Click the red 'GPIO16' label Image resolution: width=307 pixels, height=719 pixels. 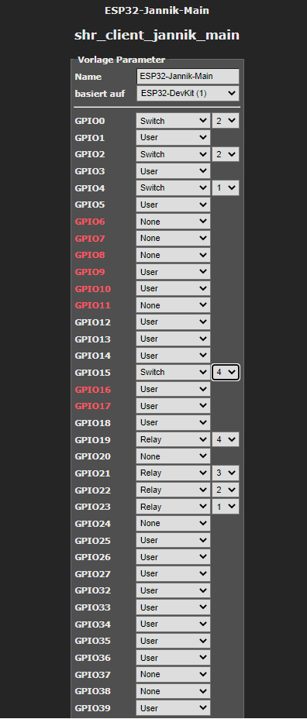tap(93, 390)
